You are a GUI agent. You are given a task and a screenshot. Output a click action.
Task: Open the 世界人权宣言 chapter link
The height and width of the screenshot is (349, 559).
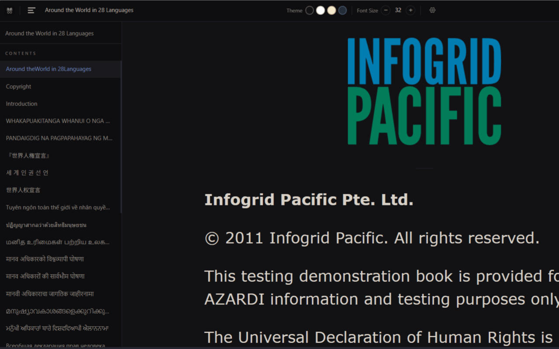tap(23, 190)
